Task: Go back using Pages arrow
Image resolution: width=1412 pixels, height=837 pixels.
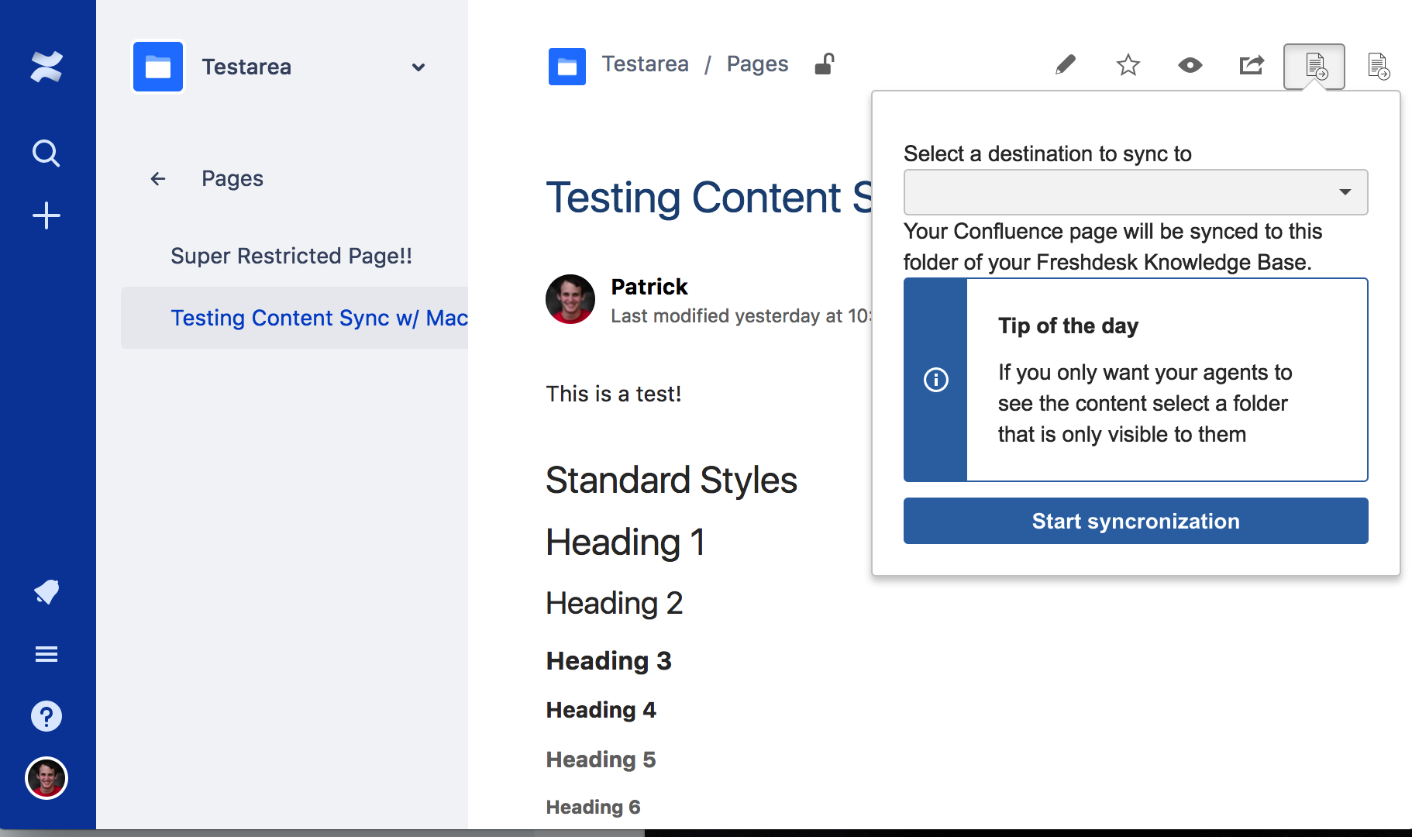Action: [158, 179]
